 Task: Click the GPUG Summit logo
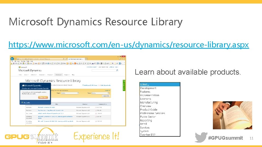pyautogui.click(x=31, y=136)
